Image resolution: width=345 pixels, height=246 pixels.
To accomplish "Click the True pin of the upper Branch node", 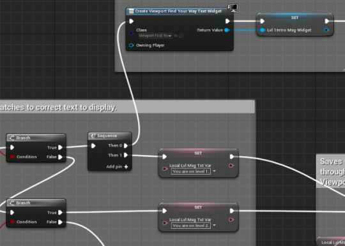I will 60,147.
